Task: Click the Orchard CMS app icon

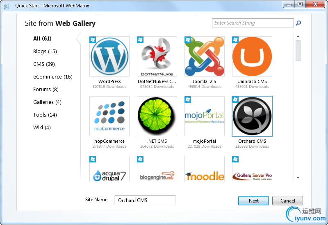Action: pyautogui.click(x=252, y=116)
